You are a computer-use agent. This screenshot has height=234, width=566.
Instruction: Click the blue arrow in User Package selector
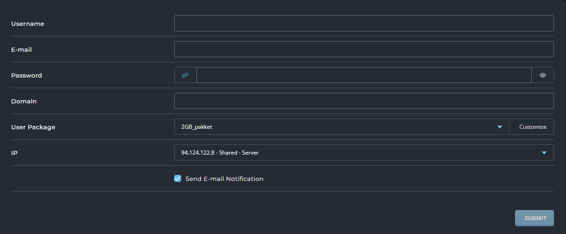(x=500, y=127)
